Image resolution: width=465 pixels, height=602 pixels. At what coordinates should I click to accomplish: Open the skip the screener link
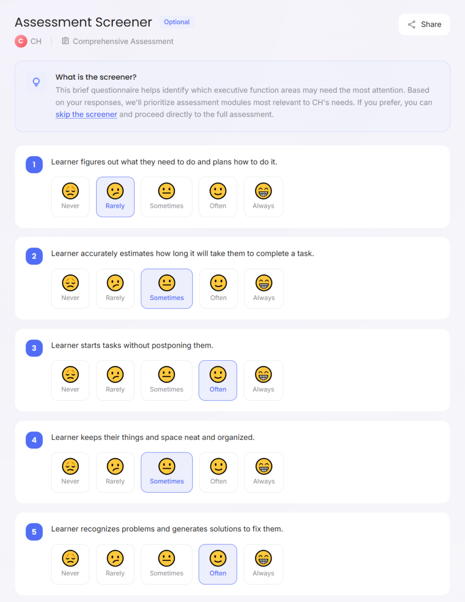point(86,114)
